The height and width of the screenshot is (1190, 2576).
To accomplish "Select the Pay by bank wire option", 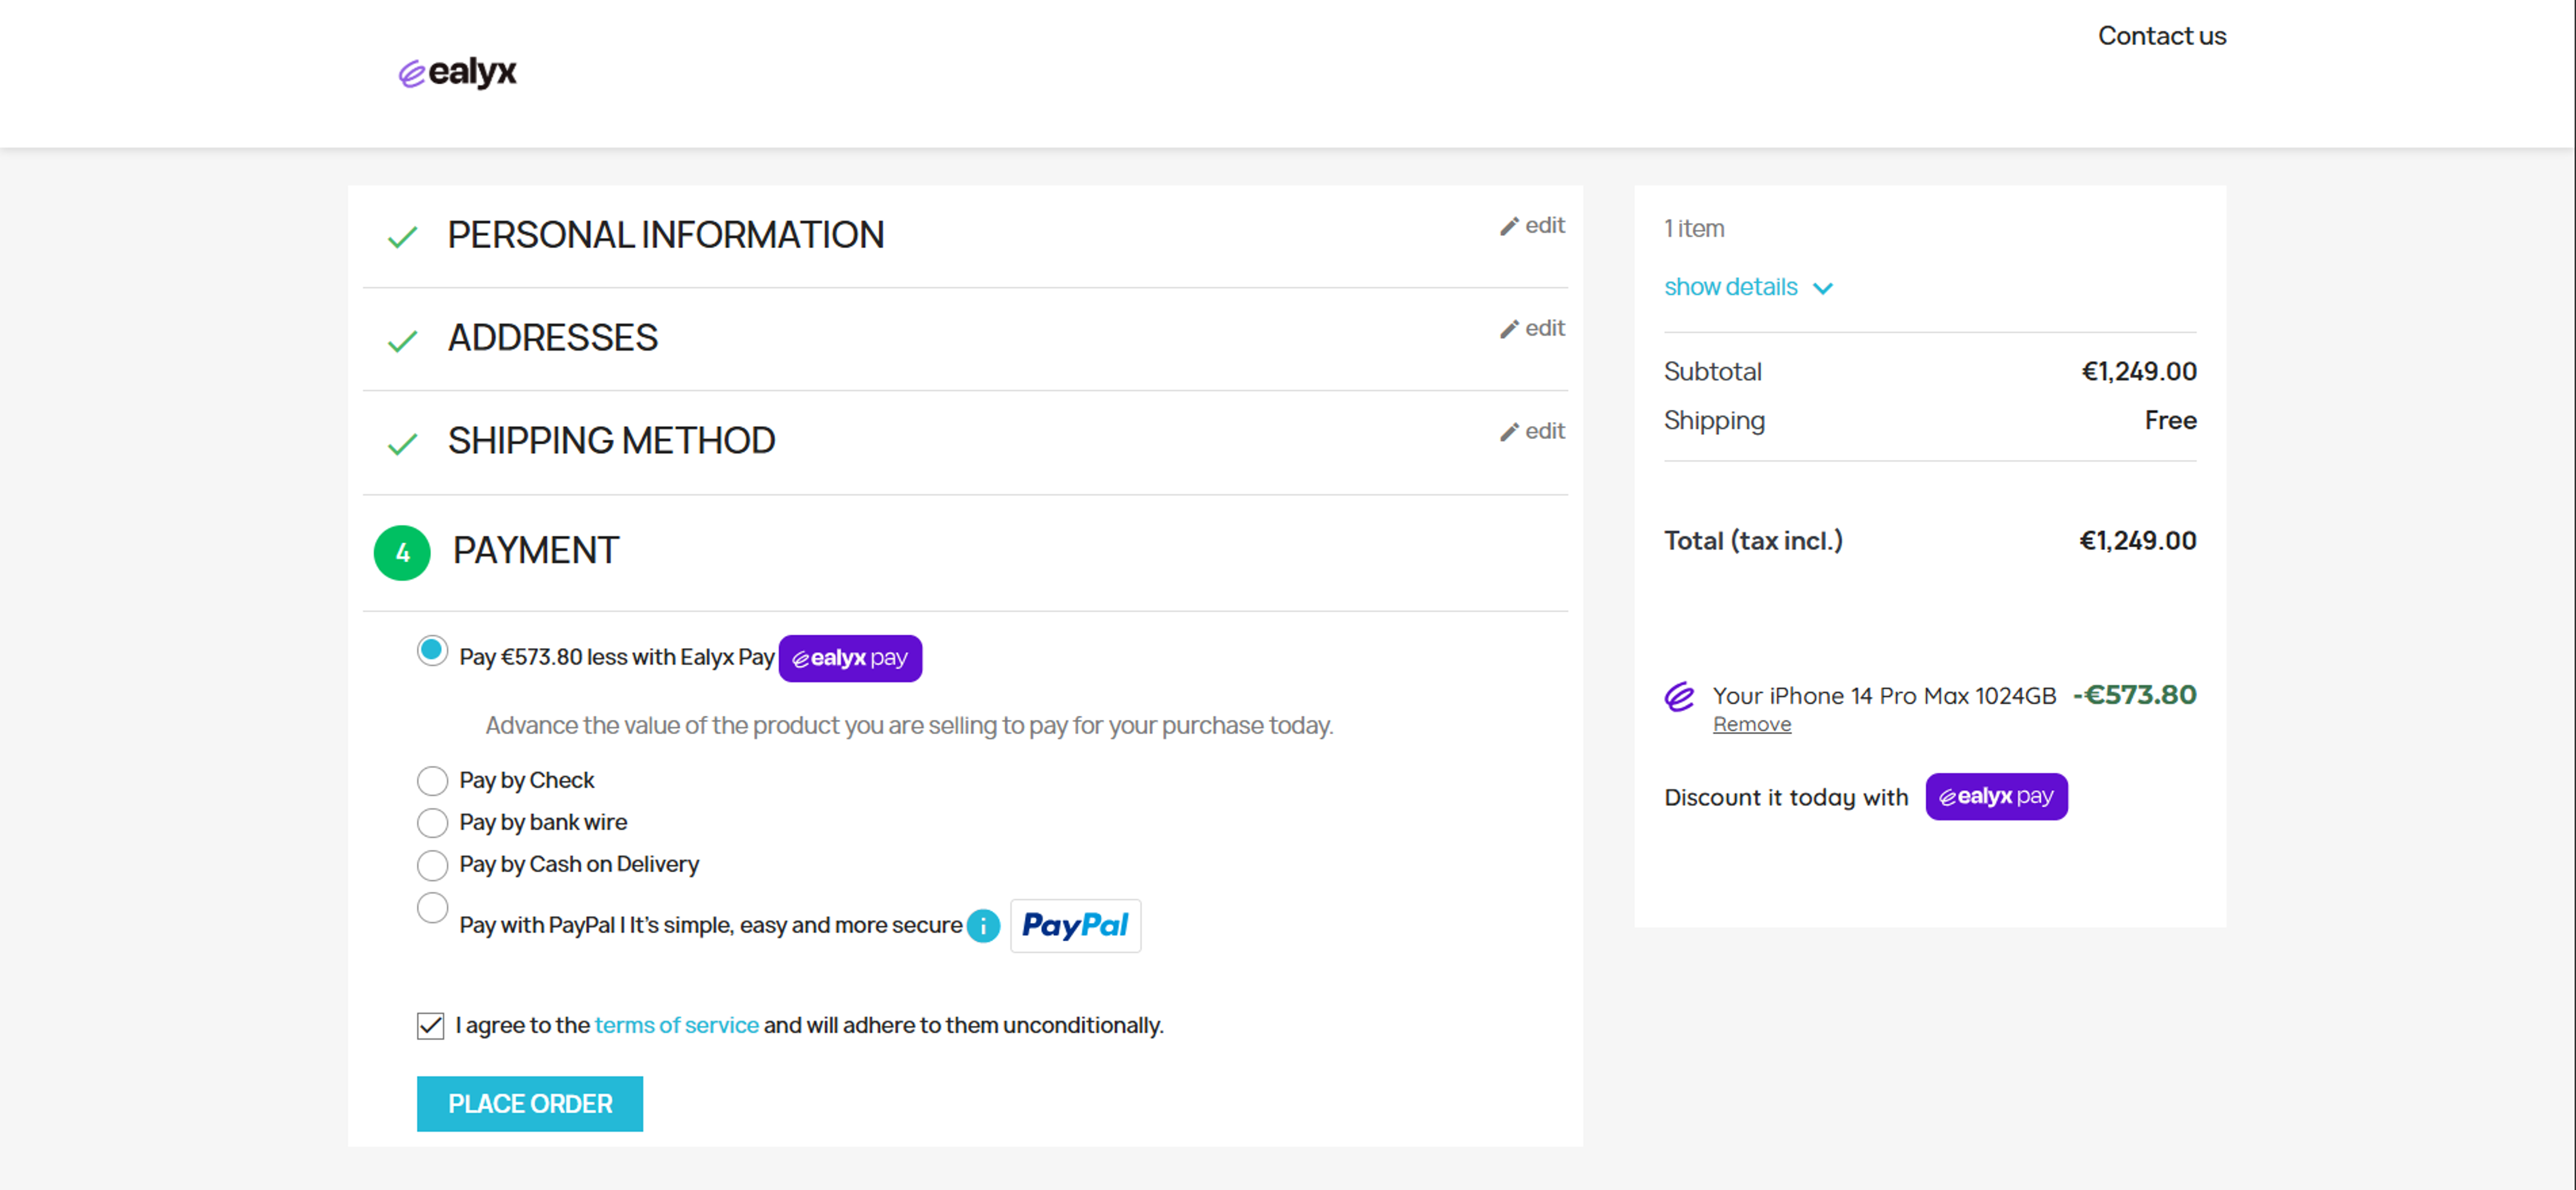I will [x=432, y=822].
